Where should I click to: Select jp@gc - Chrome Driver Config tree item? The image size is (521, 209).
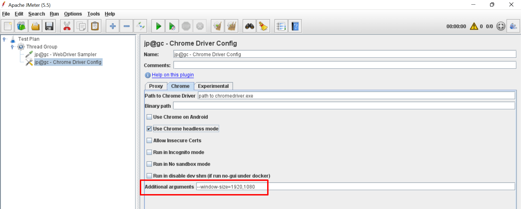(x=68, y=62)
